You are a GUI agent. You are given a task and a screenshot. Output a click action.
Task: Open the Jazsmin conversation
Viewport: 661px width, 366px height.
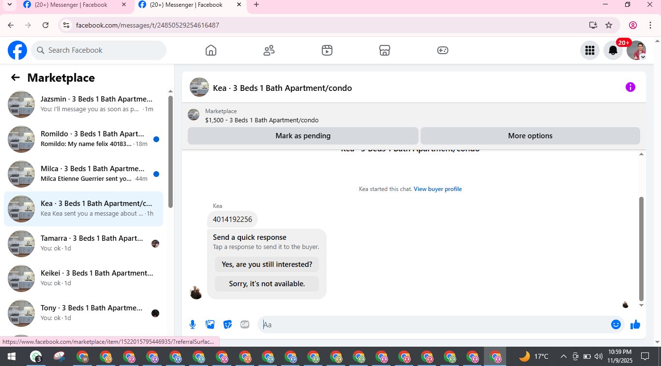click(83, 104)
